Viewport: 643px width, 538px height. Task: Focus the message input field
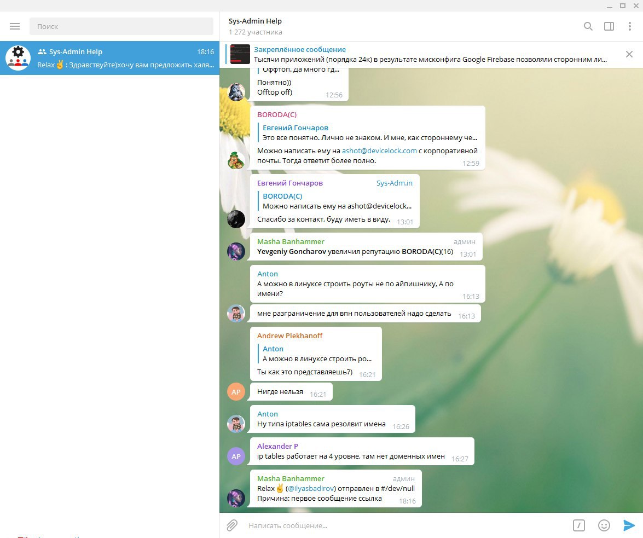click(406, 525)
